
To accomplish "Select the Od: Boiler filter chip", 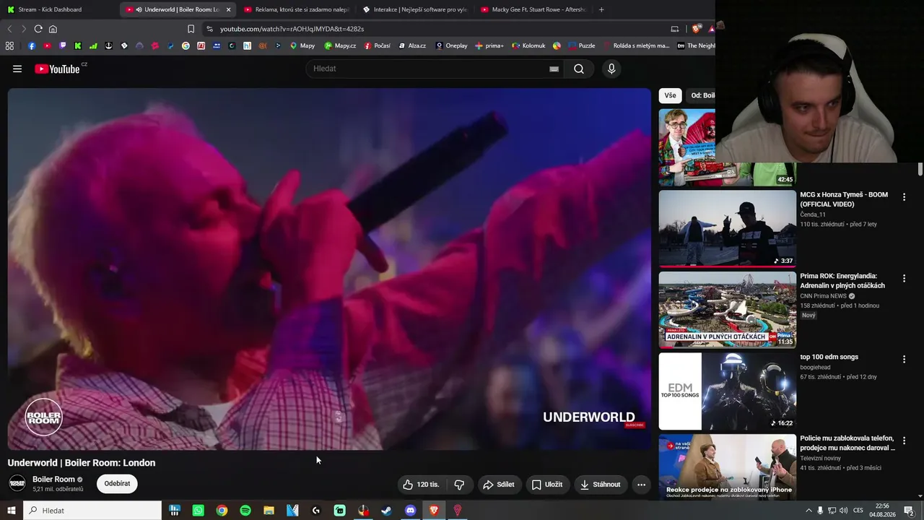I will [702, 95].
